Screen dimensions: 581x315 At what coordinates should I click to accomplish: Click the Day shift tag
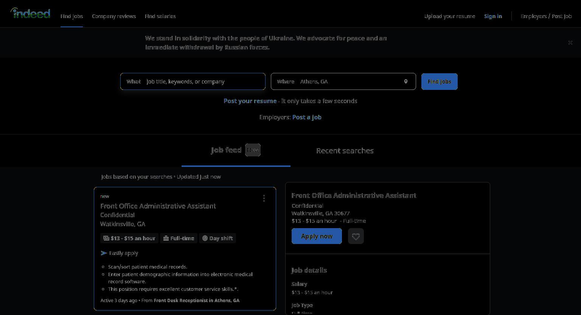(x=217, y=238)
